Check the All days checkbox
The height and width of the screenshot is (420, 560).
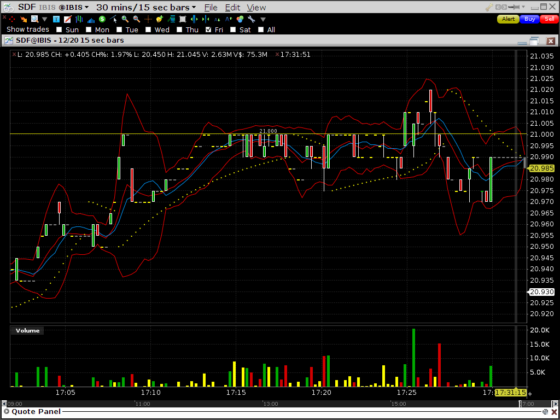261,30
